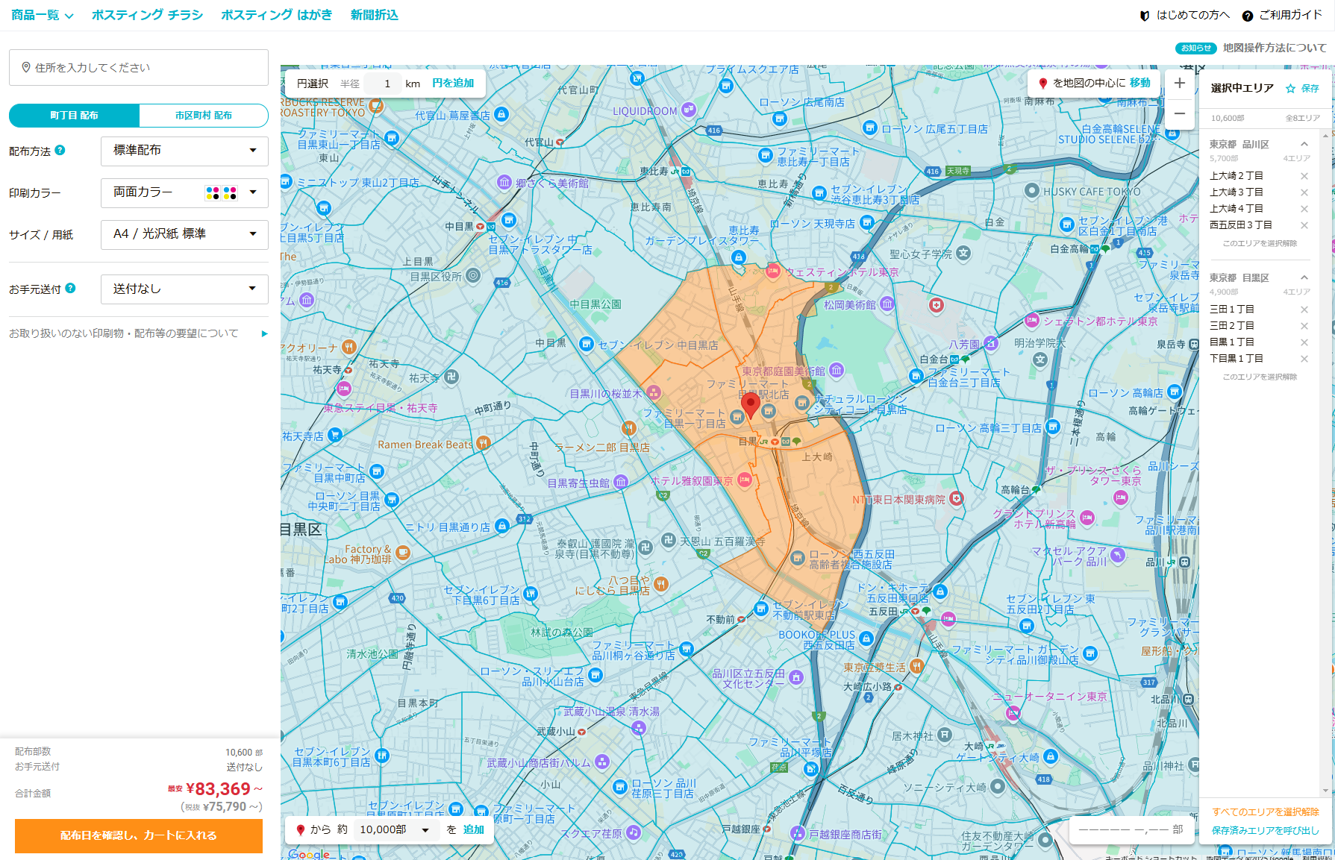Remove 三田１丁目 from selected areas
The height and width of the screenshot is (860, 1335).
coord(1304,310)
